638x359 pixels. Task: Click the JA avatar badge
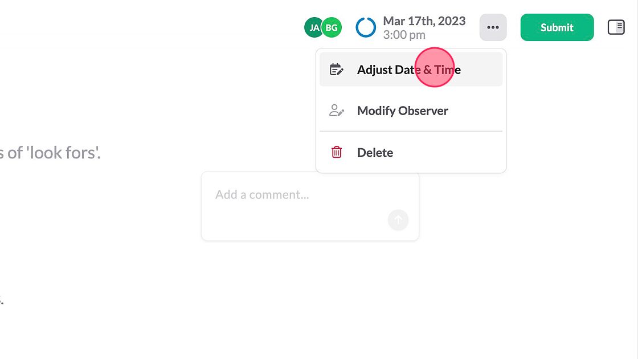pos(313,27)
